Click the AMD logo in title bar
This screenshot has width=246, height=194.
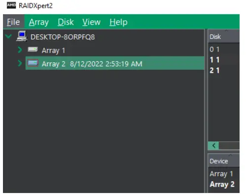pyautogui.click(x=11, y=5)
